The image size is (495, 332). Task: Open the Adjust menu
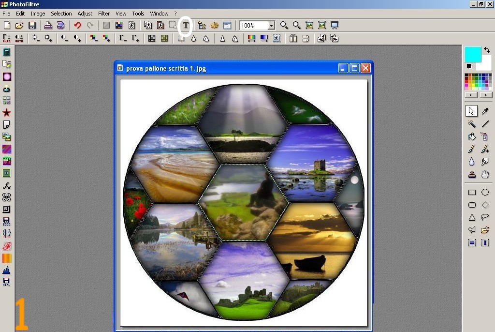click(85, 14)
